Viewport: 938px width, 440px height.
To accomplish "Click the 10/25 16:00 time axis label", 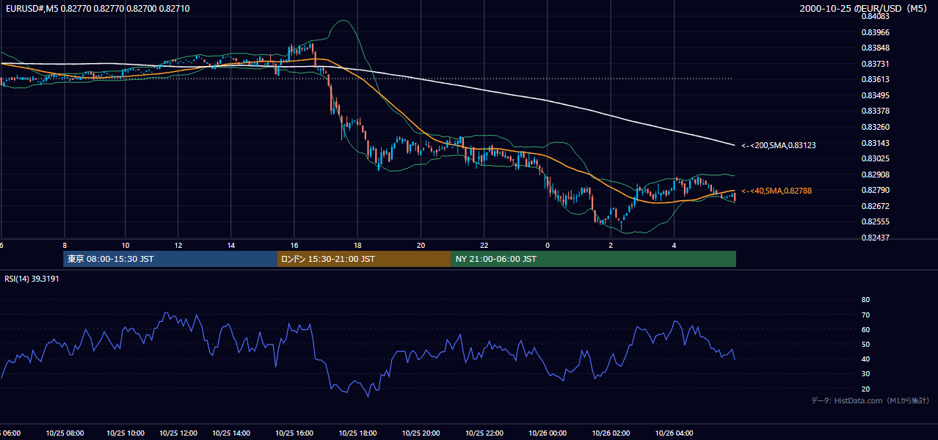I will tap(294, 433).
